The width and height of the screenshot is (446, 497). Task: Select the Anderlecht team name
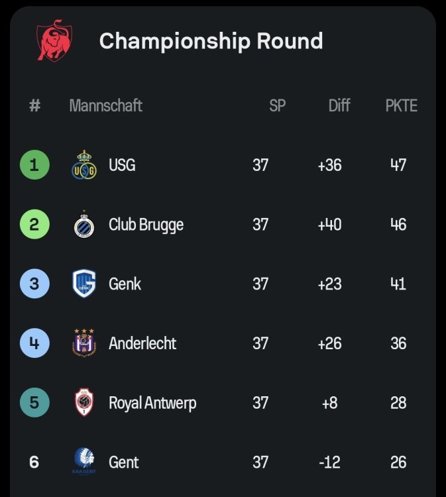[142, 343]
